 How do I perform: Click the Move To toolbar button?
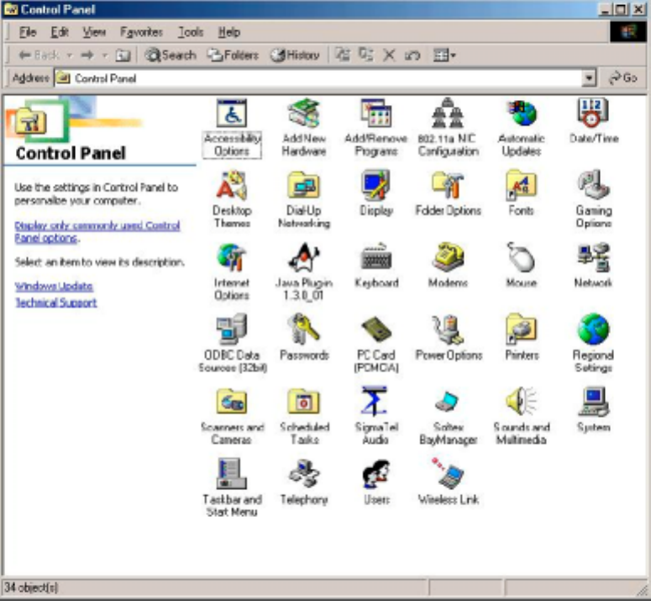[343, 55]
